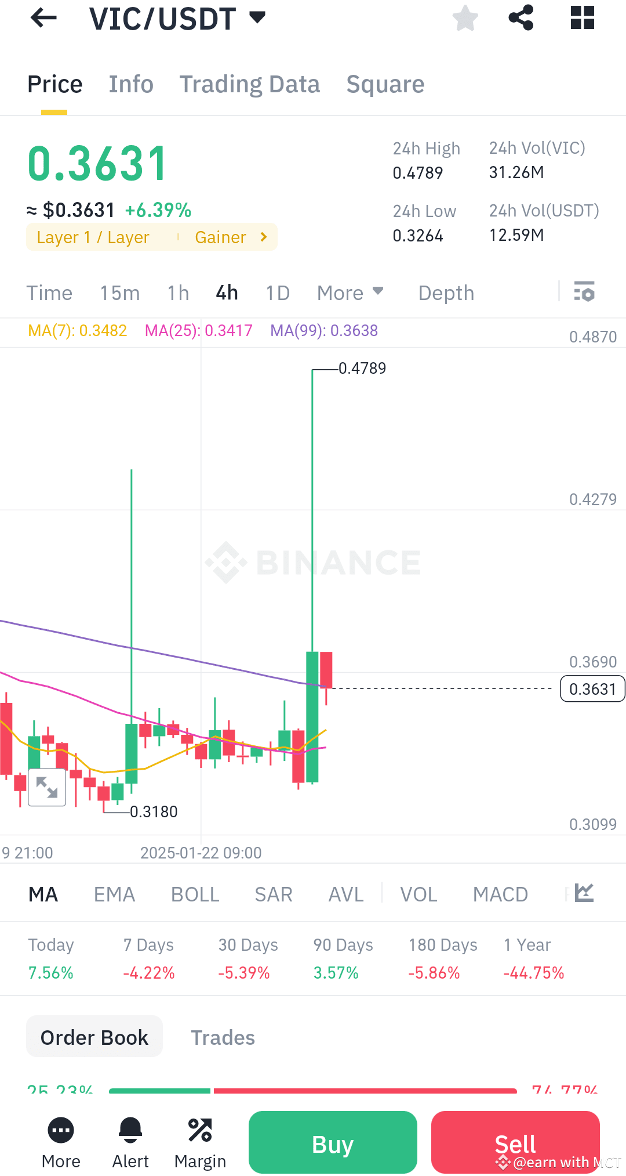Switch the chart to the 1D interval
Viewport: 626px width, 1176px height.
(277, 293)
